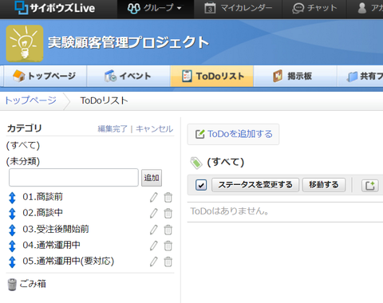Screen dimensions: 383x303
Task: Follow the トップページ breadcrumb link
Action: point(31,100)
